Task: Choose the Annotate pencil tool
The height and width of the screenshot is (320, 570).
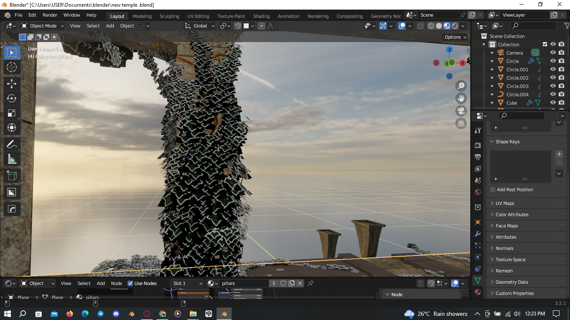Action: click(12, 144)
